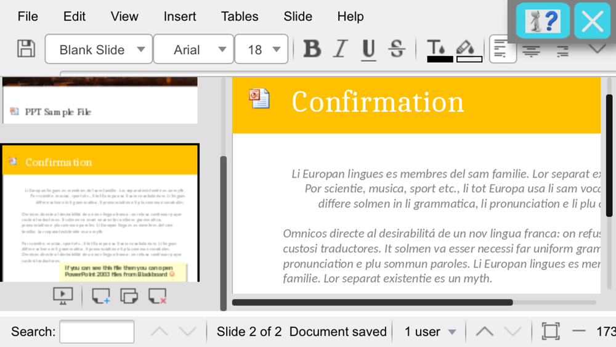Toggle bold formatting
Image resolution: width=616 pixels, height=347 pixels.
coord(312,49)
